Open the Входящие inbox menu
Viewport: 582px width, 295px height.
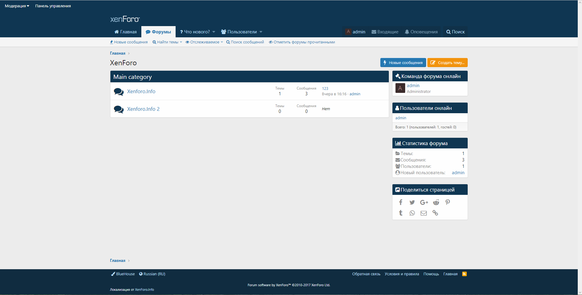click(x=385, y=32)
